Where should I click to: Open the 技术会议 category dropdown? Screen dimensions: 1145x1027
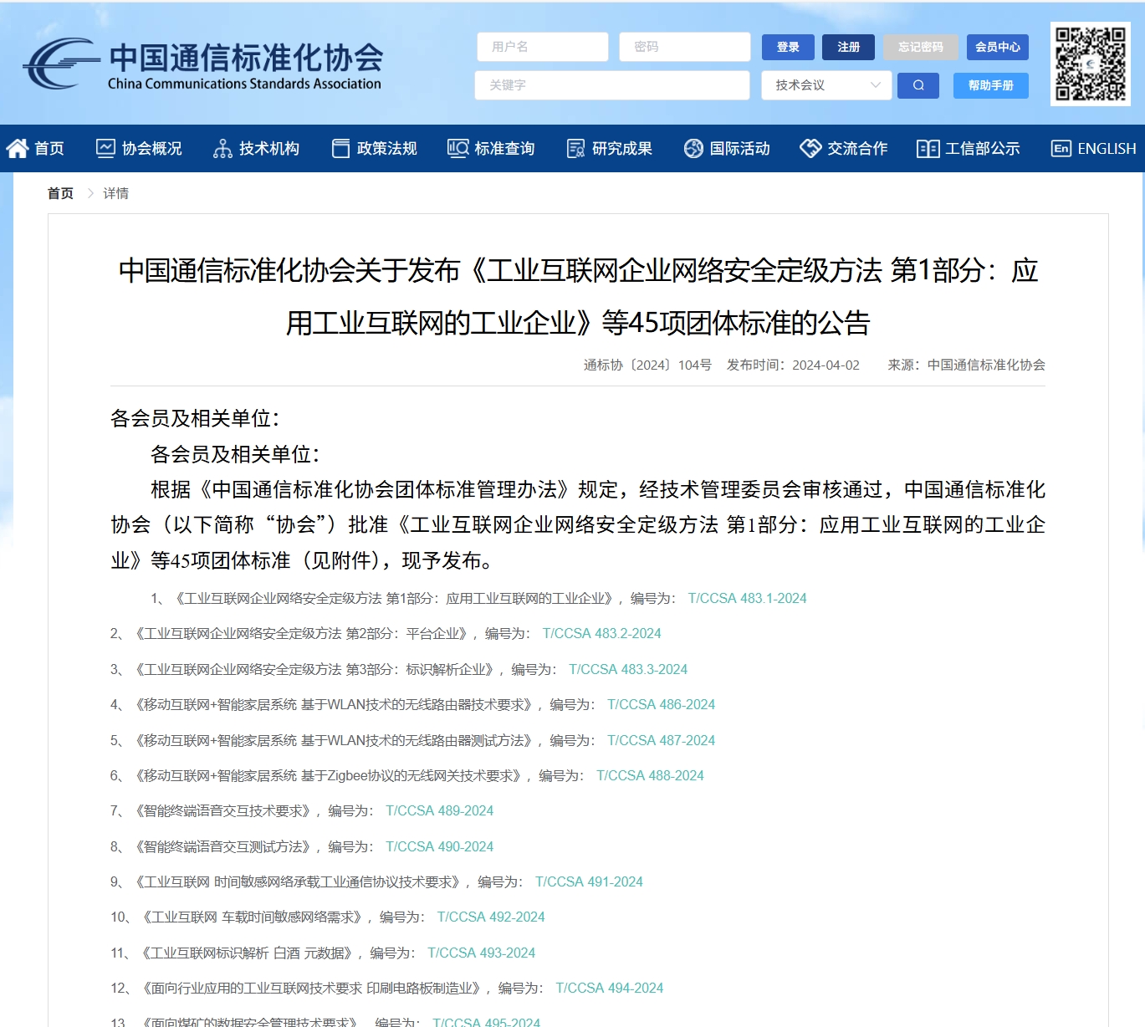point(826,85)
